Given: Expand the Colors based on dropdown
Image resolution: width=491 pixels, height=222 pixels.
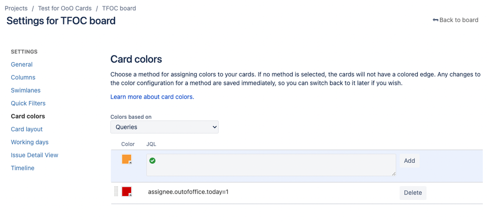Looking at the screenshot, I should coord(164,127).
